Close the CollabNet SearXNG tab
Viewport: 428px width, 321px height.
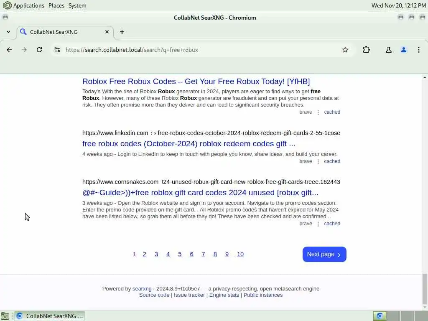pyautogui.click(x=107, y=32)
